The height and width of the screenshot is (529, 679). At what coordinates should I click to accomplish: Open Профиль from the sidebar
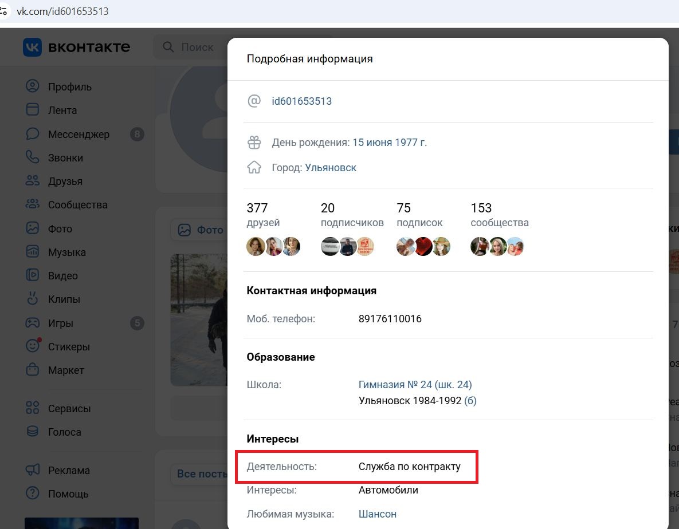tap(69, 87)
